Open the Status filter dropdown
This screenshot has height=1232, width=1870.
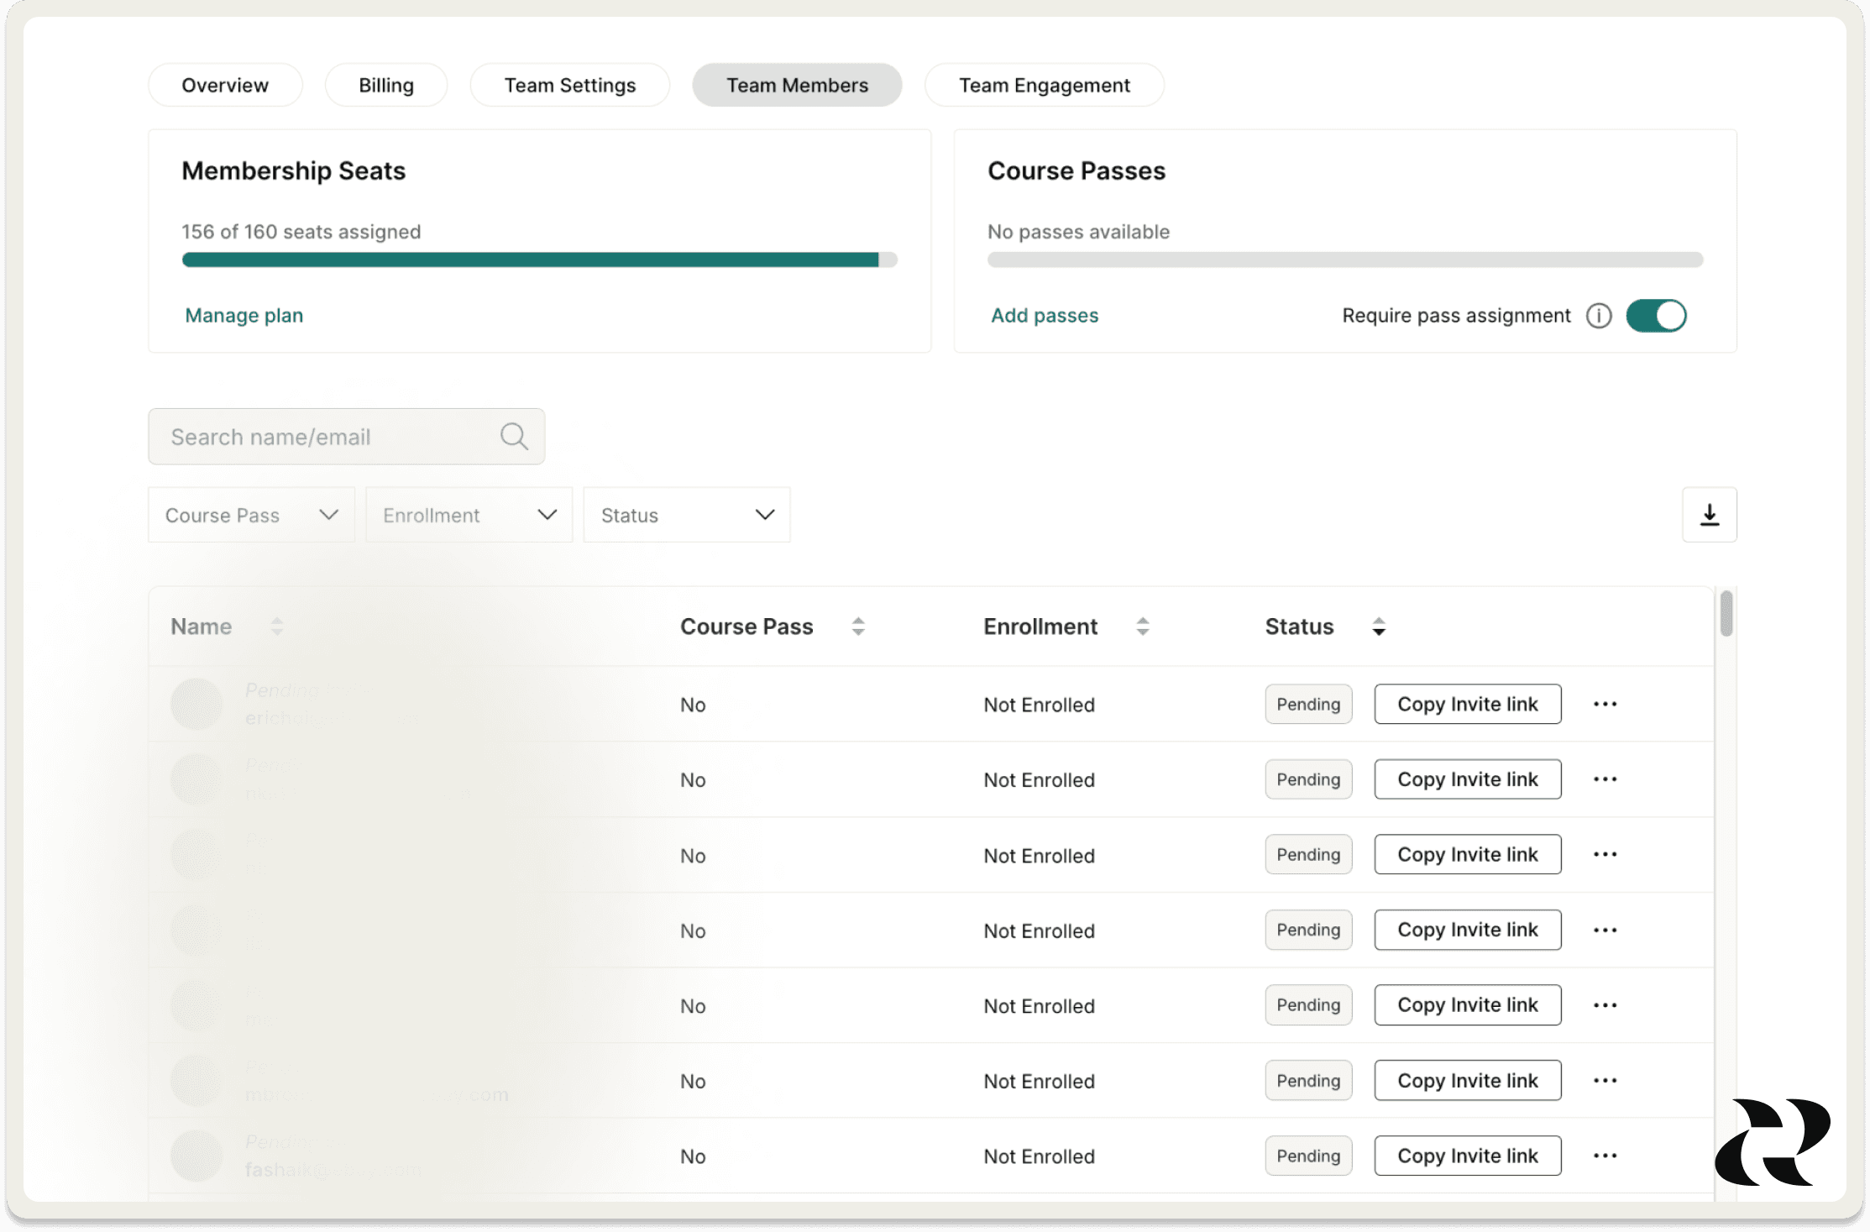click(x=686, y=515)
